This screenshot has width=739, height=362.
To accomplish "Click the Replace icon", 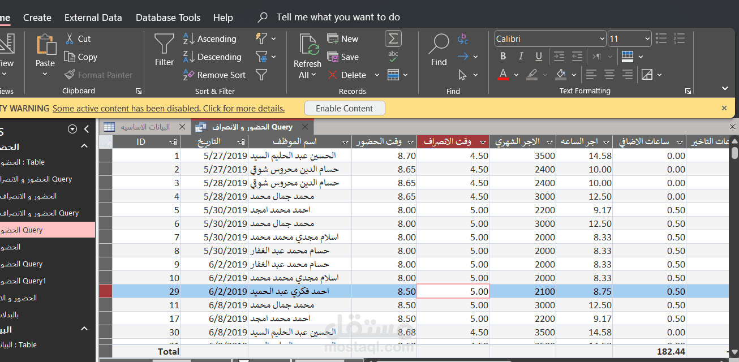I will pyautogui.click(x=463, y=39).
